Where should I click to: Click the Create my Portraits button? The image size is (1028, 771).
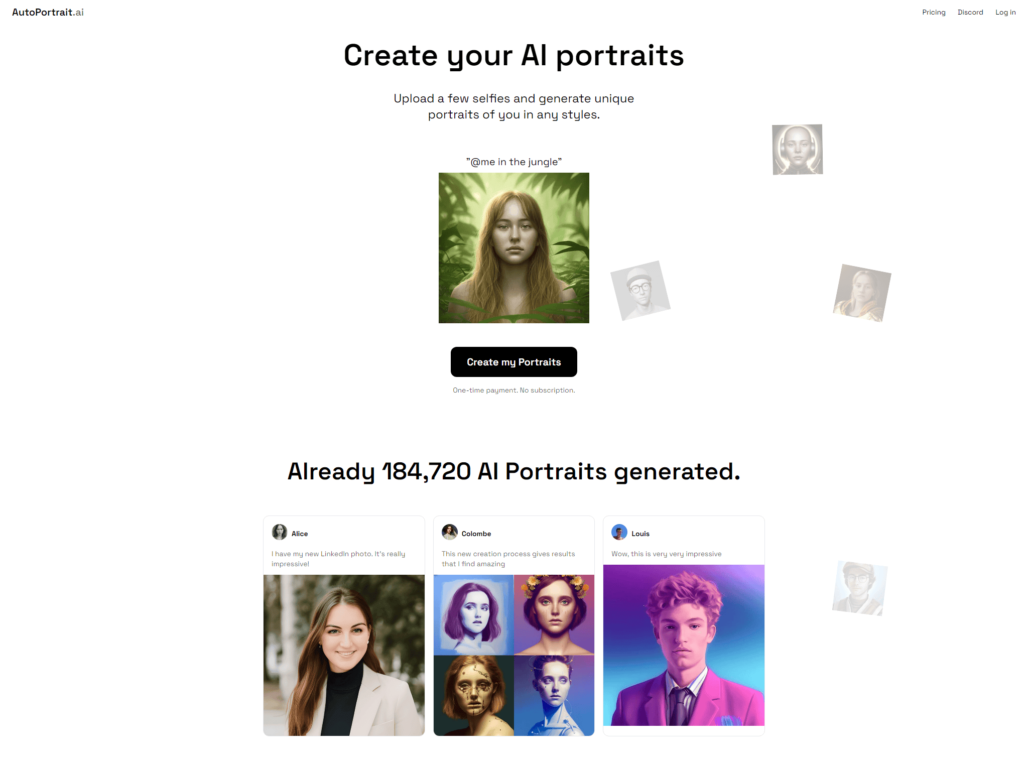click(513, 362)
